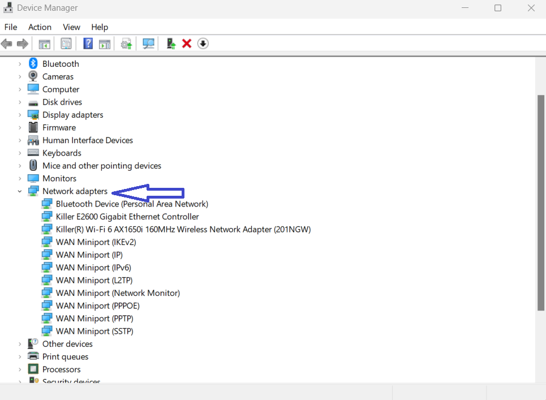Select Bluetooth Device (Personal Area Network)

(x=132, y=204)
